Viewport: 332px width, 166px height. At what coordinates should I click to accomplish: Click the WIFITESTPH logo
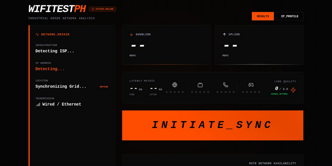pyautogui.click(x=57, y=9)
